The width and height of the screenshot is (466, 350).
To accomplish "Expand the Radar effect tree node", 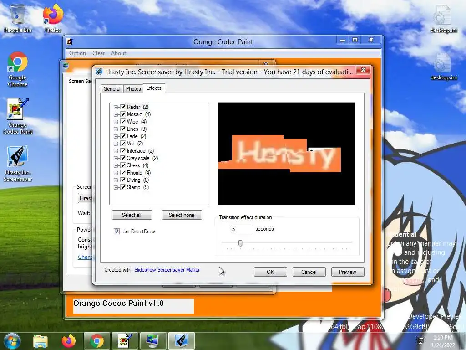I will (116, 107).
